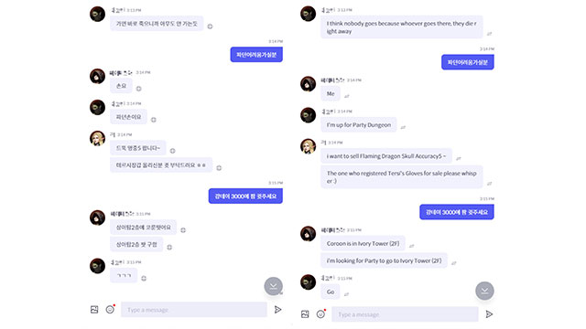Open the image attachment icon in left panel

pyautogui.click(x=94, y=310)
